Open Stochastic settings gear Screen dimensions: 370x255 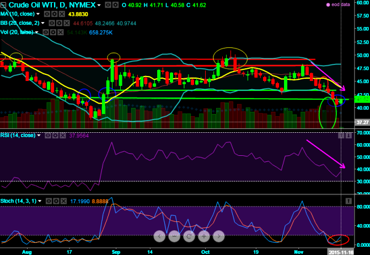click(x=56, y=201)
